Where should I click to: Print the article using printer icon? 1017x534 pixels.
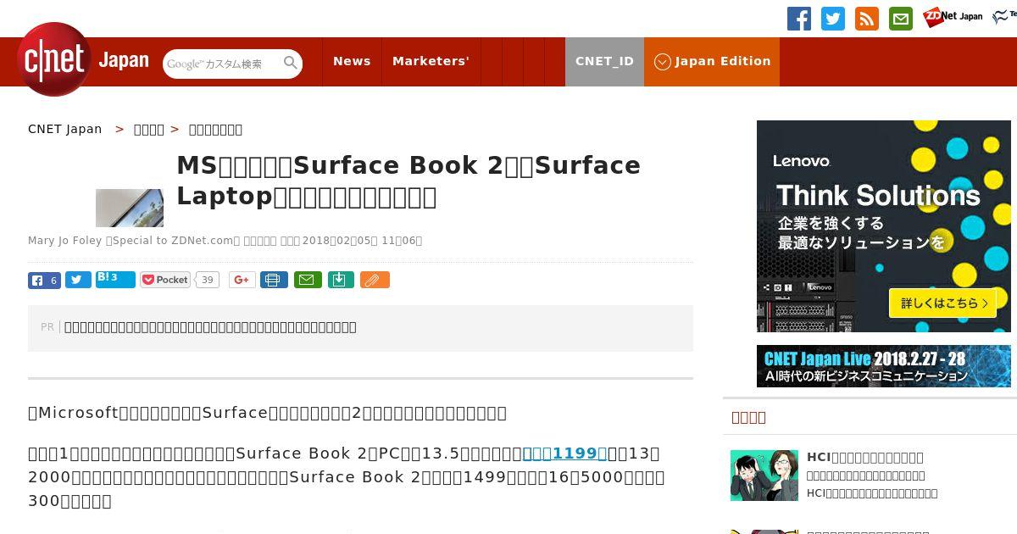(274, 280)
